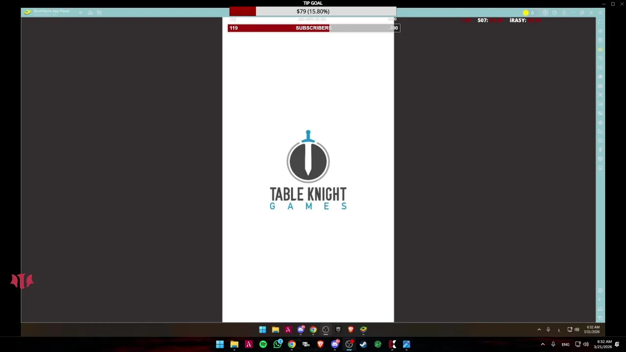Viewport: 626px width, 352px height.
Task: Open OBS Studio on the bottom taskbar
Action: click(349, 345)
